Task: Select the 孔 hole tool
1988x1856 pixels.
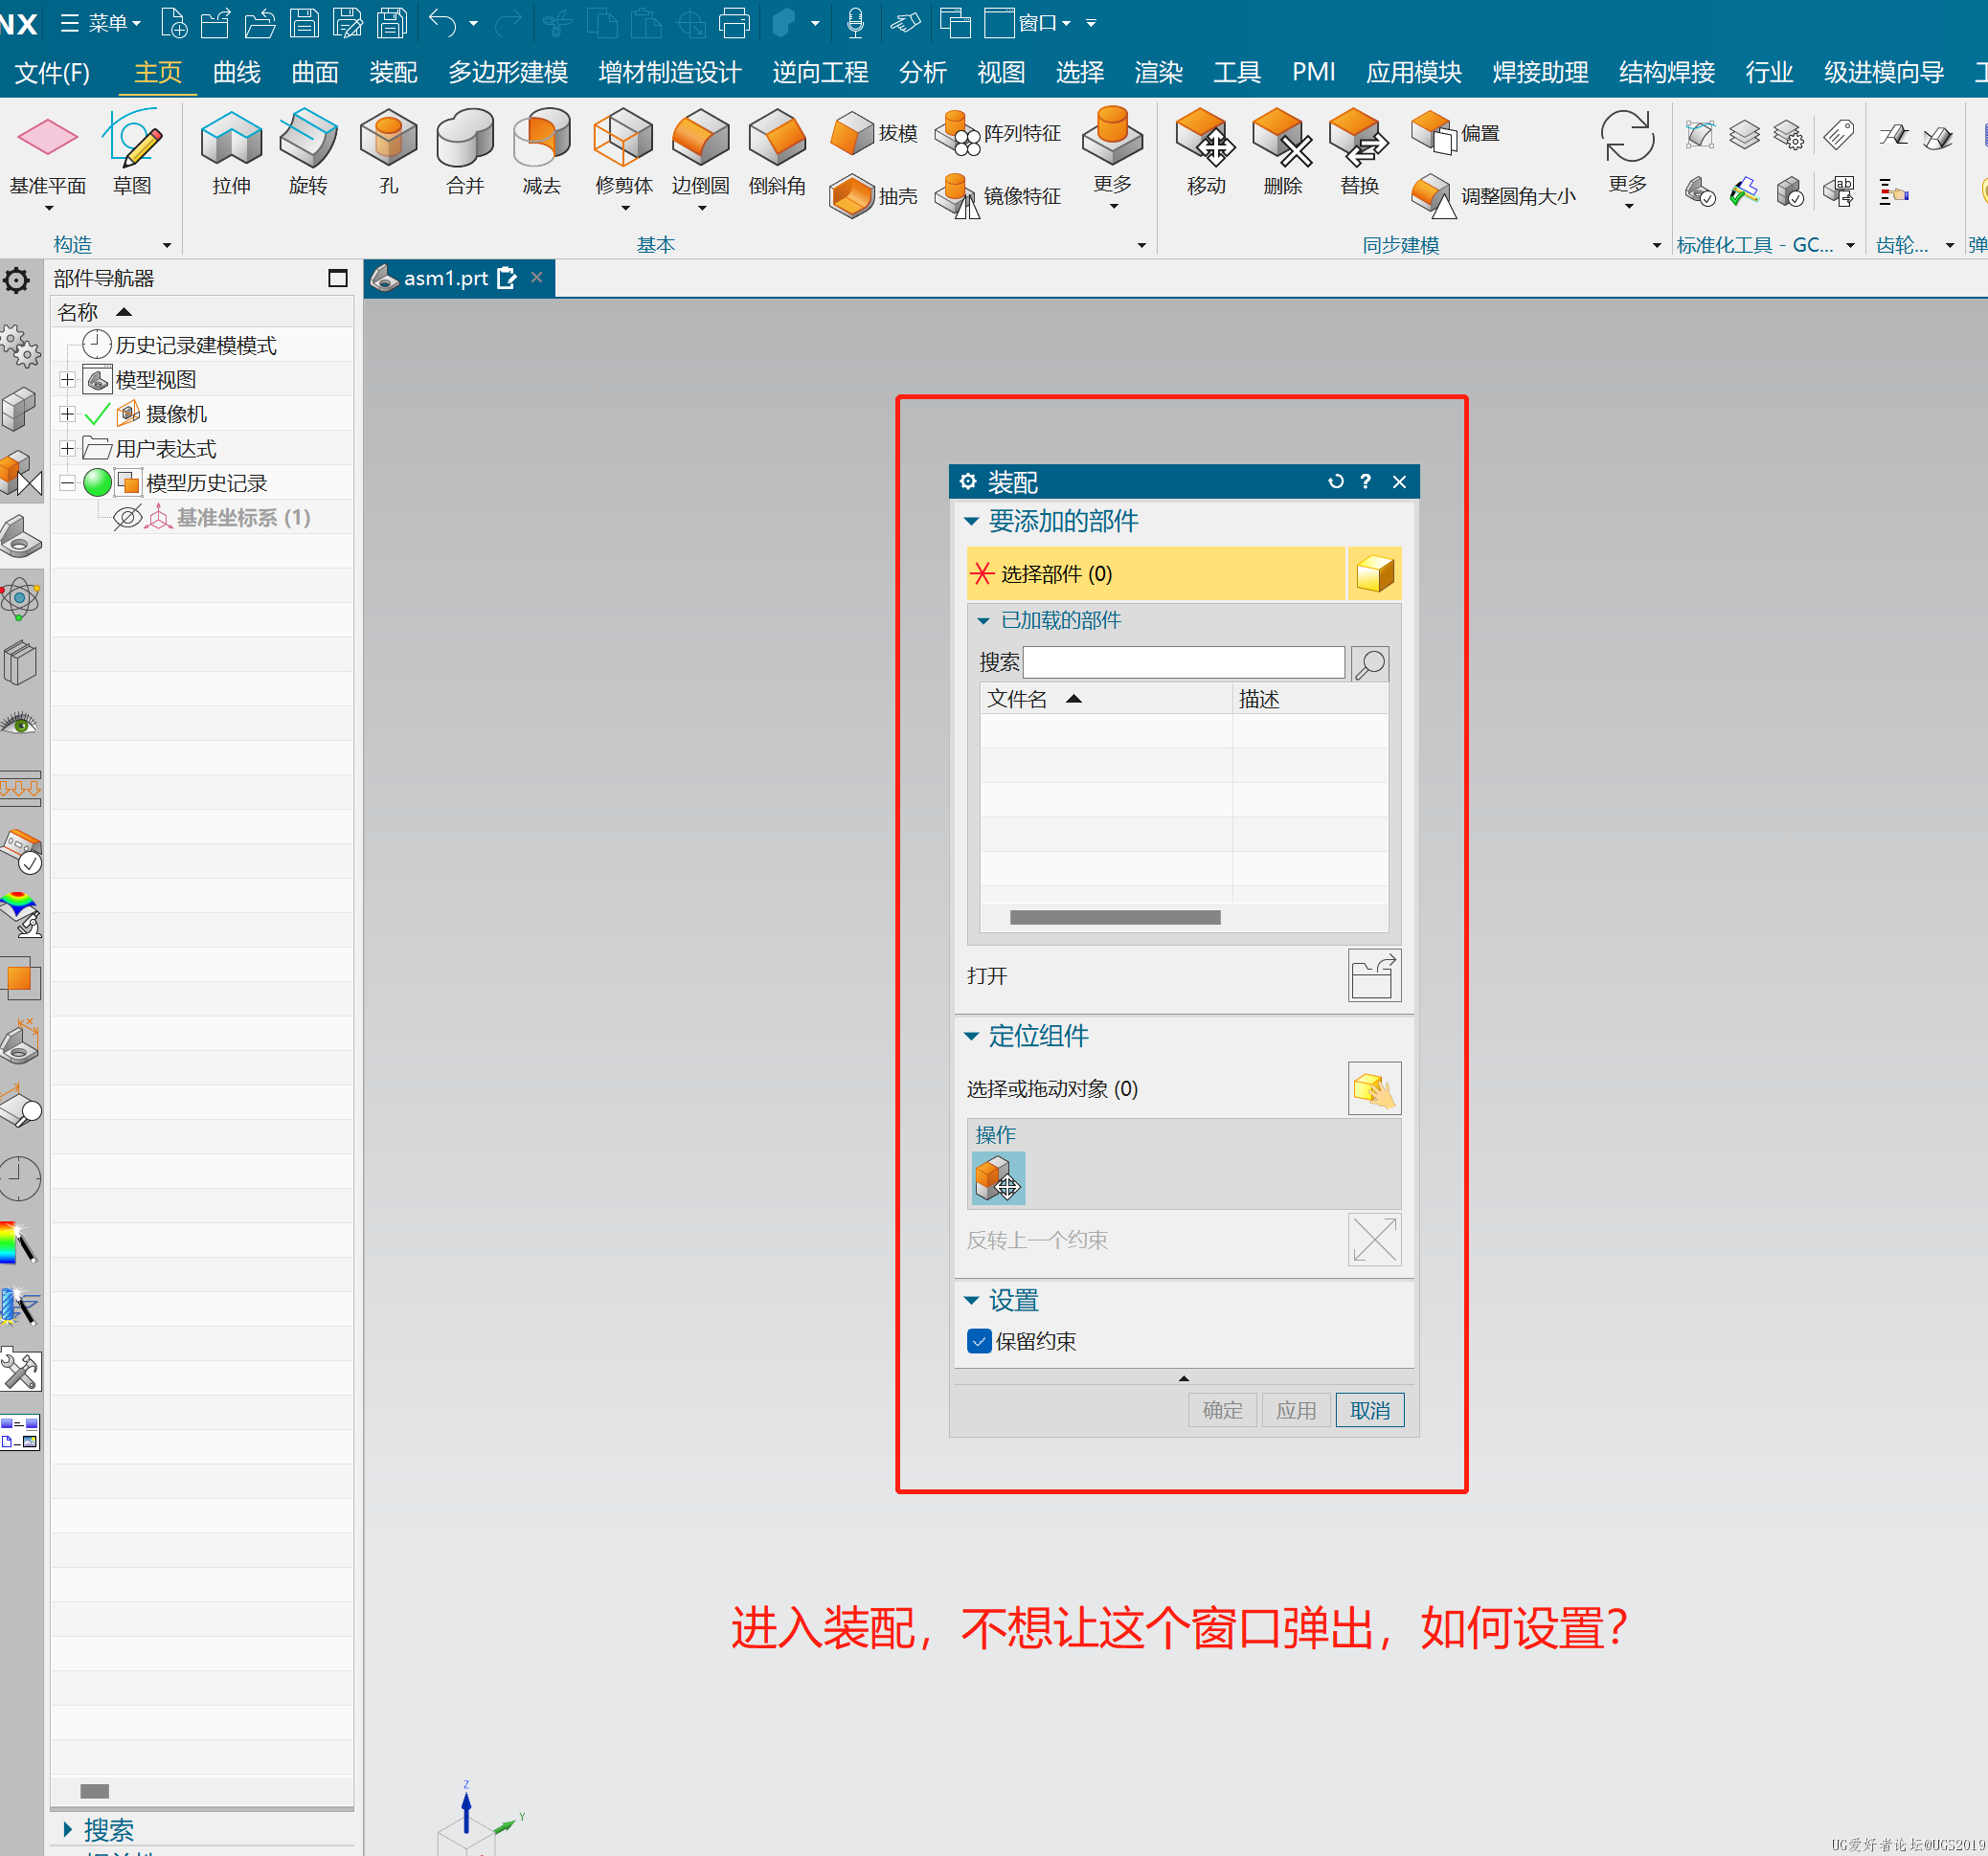Action: point(388,152)
